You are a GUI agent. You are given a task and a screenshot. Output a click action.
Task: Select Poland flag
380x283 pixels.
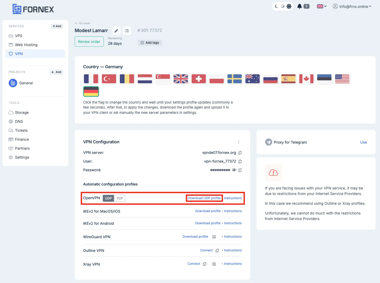(x=217, y=79)
